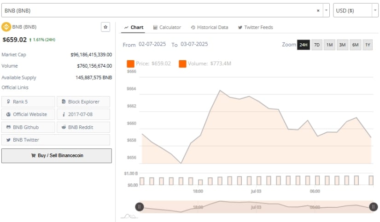Click the left range navigator handle
The image size is (380, 222).
tap(140, 207)
